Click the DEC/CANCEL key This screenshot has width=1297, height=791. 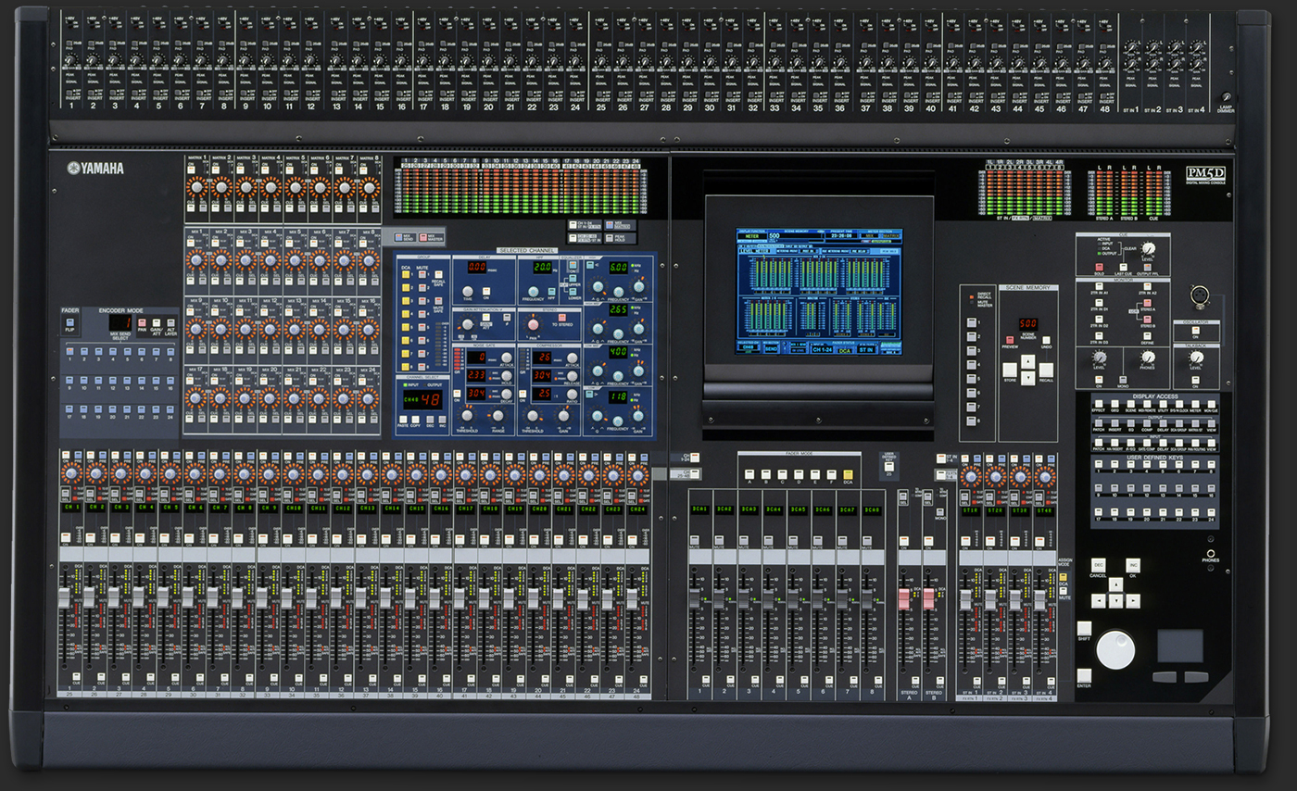tap(1099, 565)
